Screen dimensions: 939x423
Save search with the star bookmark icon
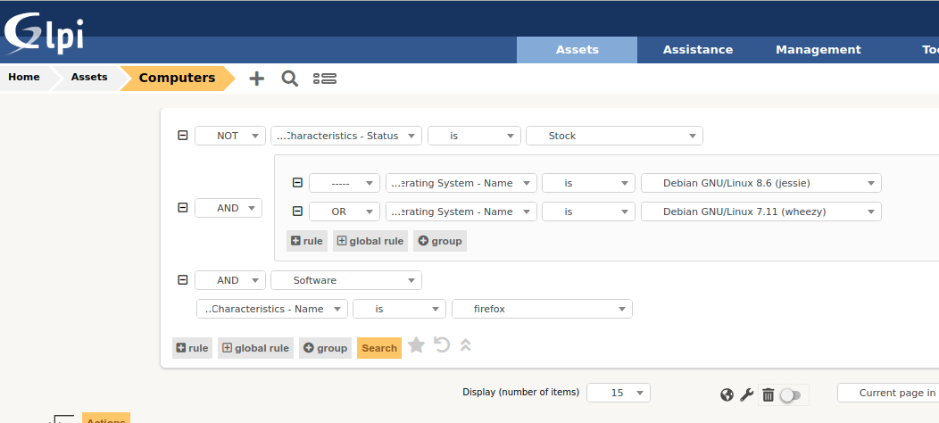[x=417, y=345]
